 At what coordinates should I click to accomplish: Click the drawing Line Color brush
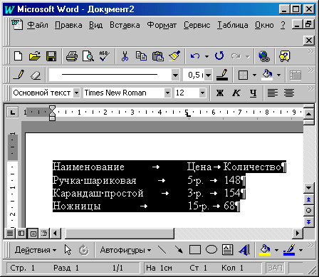tap(289, 250)
